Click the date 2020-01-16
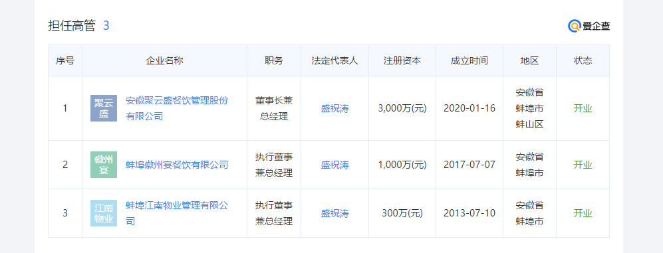663x253 pixels. [469, 108]
